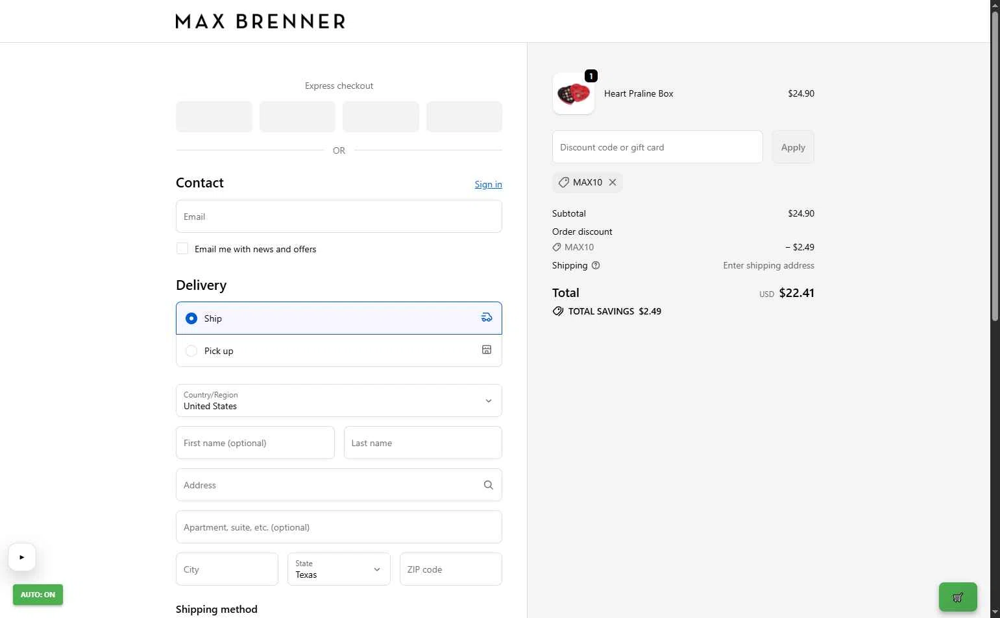Click the Order discount label

pos(582,232)
